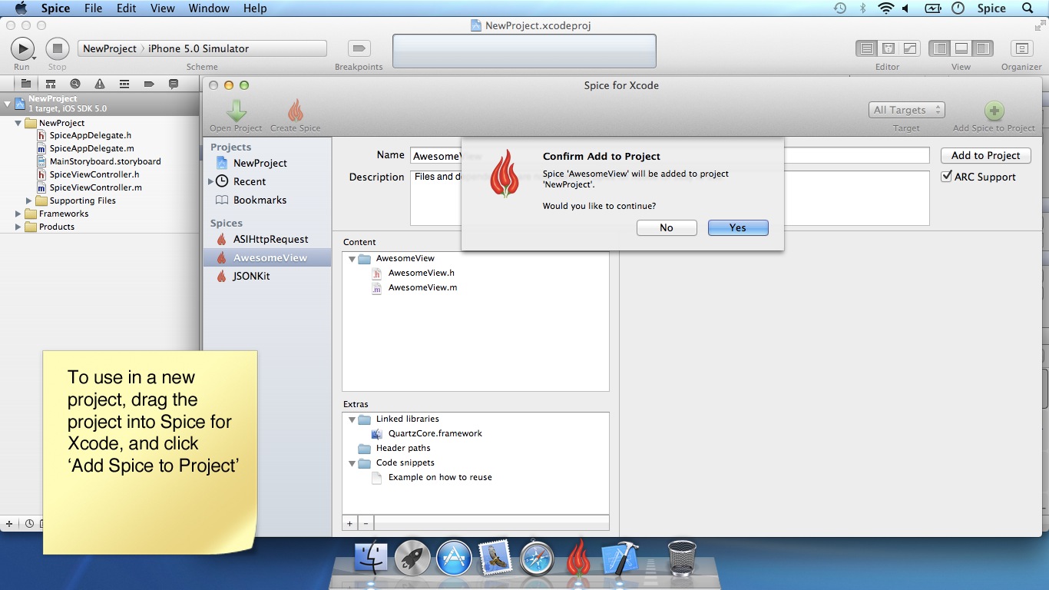The image size is (1049, 590).
Task: Click the Xcode Run play button
Action: pos(22,48)
